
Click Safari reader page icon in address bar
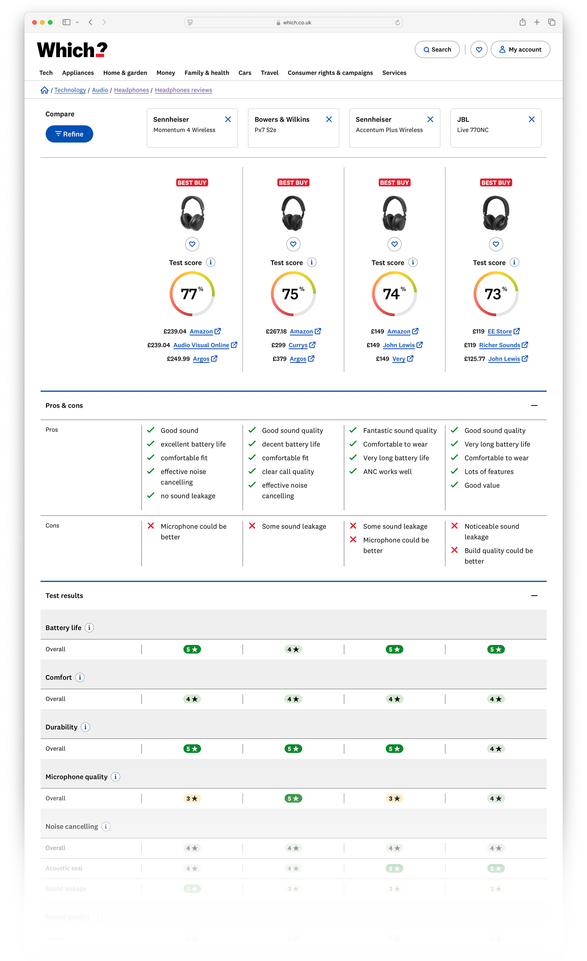click(x=190, y=23)
